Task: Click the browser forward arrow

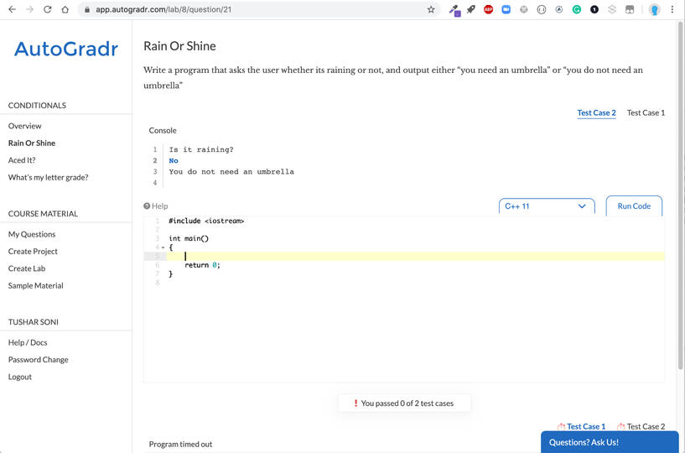Action: [29, 9]
